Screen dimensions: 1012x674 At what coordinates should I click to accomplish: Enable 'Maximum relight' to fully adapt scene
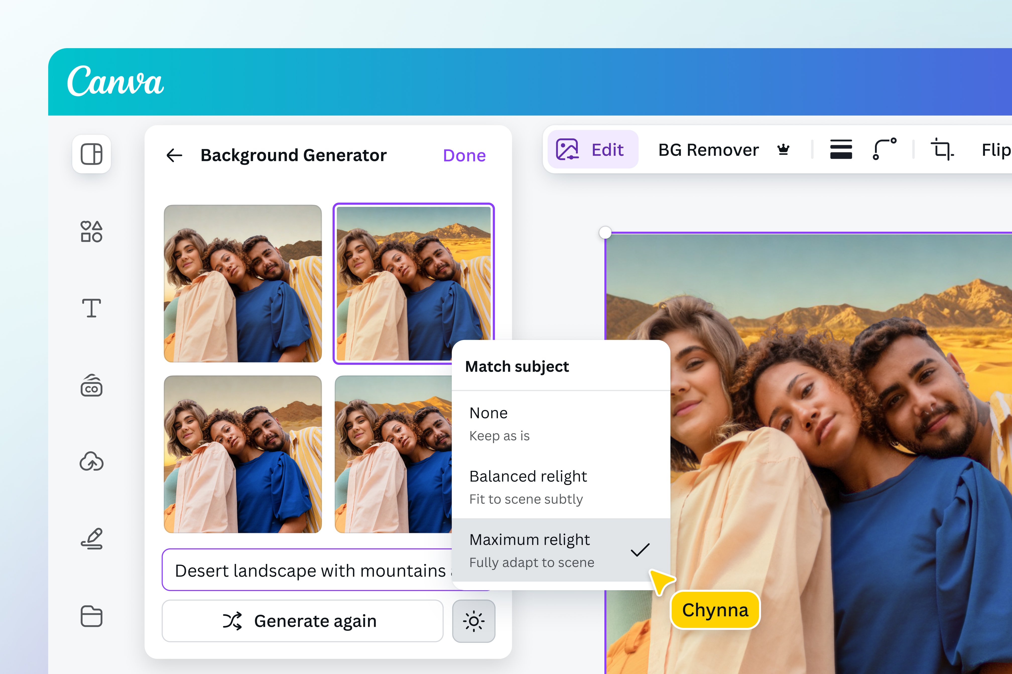point(530,540)
